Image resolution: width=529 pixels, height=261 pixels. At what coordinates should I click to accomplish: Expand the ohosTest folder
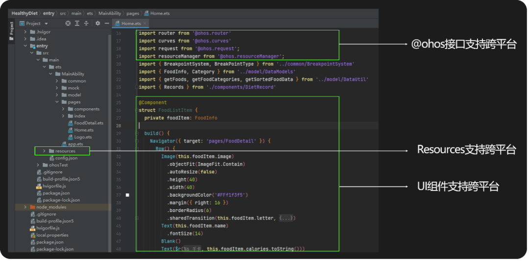(x=38, y=165)
